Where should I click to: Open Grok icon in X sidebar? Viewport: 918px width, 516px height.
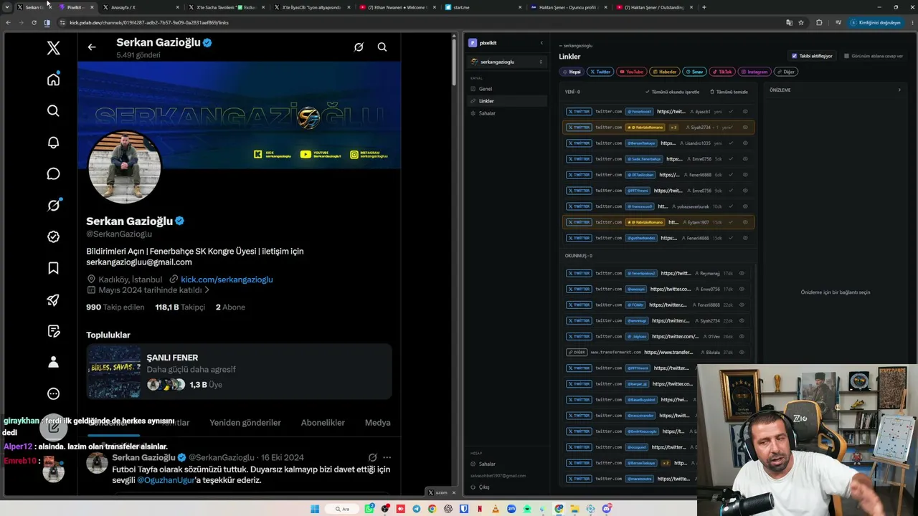(53, 206)
